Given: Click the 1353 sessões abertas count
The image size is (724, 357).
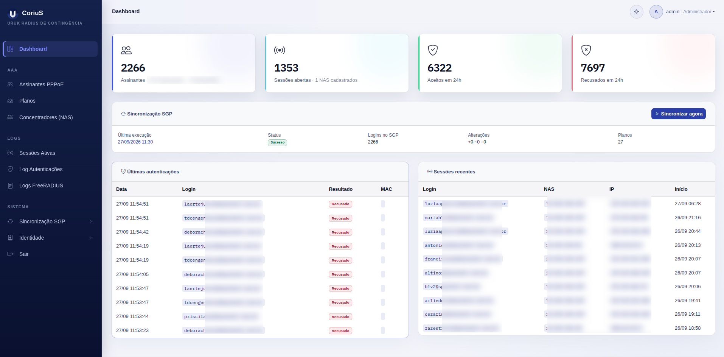Looking at the screenshot, I should [286, 68].
